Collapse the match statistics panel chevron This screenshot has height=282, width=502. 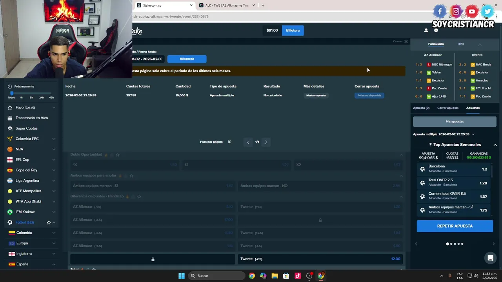coord(479,44)
